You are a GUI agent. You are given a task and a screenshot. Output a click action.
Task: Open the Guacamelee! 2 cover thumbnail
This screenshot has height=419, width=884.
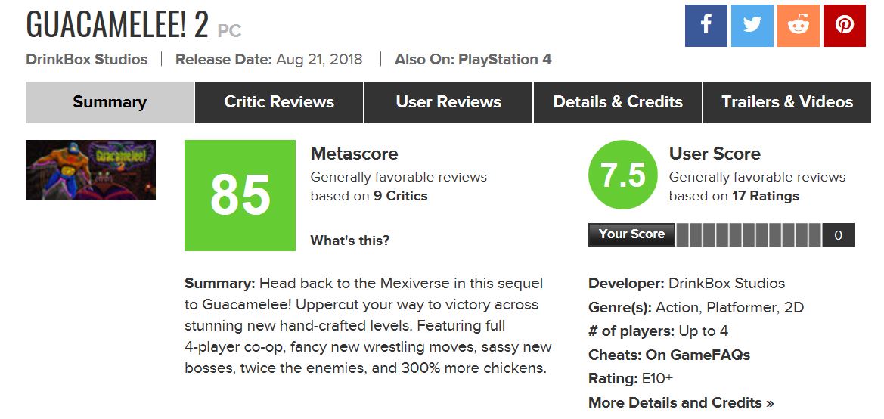[91, 170]
